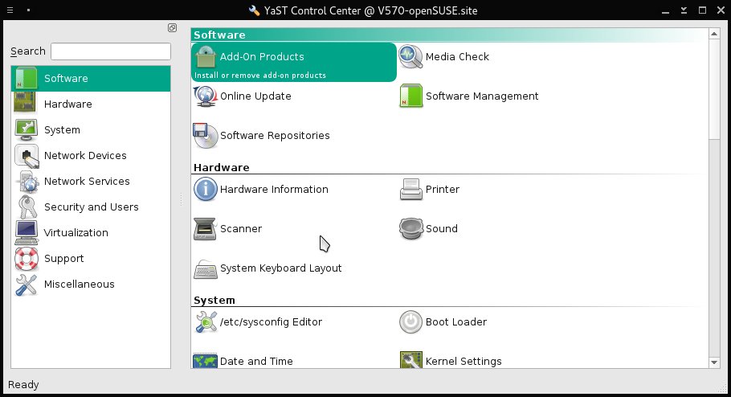Select Network Services category label
The width and height of the screenshot is (731, 397).
(x=87, y=181)
